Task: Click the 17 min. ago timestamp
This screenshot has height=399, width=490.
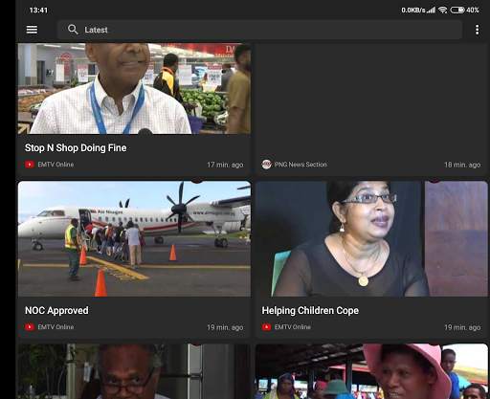Action: (225, 165)
